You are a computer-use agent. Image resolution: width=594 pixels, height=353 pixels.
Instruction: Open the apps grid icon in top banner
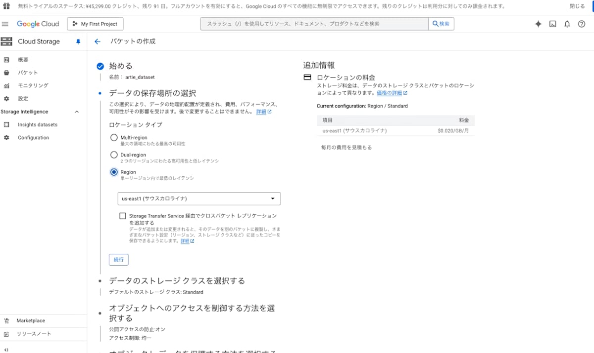pyautogui.click(x=6, y=6)
